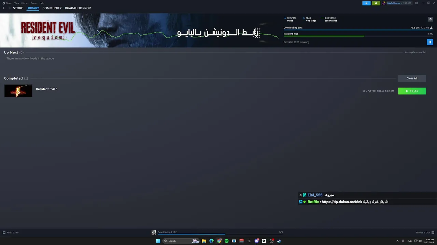The image size is (437, 245).
Task: Select the Resident Evil 5 title text
Action: (47, 89)
